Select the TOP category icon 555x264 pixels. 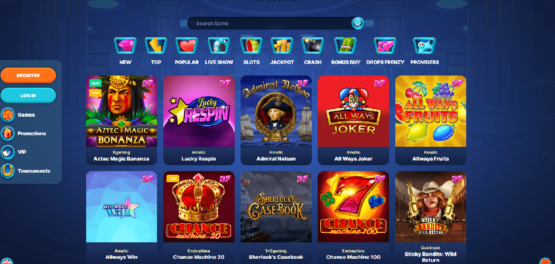pyautogui.click(x=156, y=46)
